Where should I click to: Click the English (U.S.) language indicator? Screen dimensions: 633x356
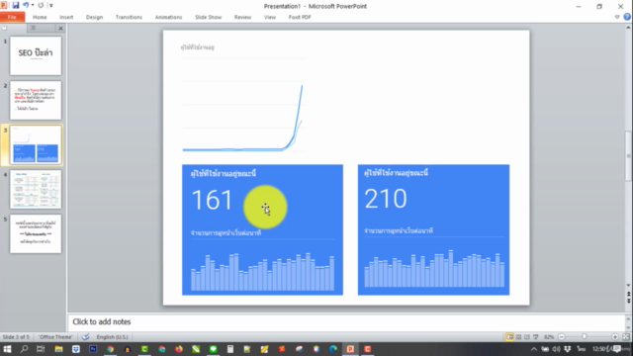coord(112,336)
